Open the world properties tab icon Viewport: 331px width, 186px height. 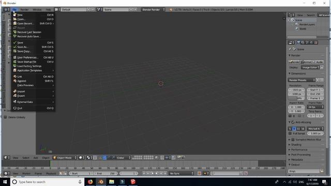click(x=311, y=42)
